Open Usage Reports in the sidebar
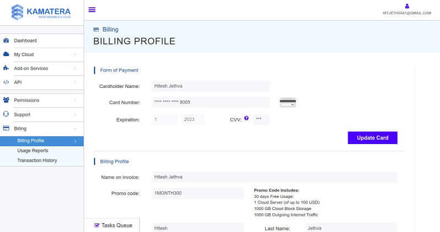This screenshot has height=232, width=440. point(32,151)
